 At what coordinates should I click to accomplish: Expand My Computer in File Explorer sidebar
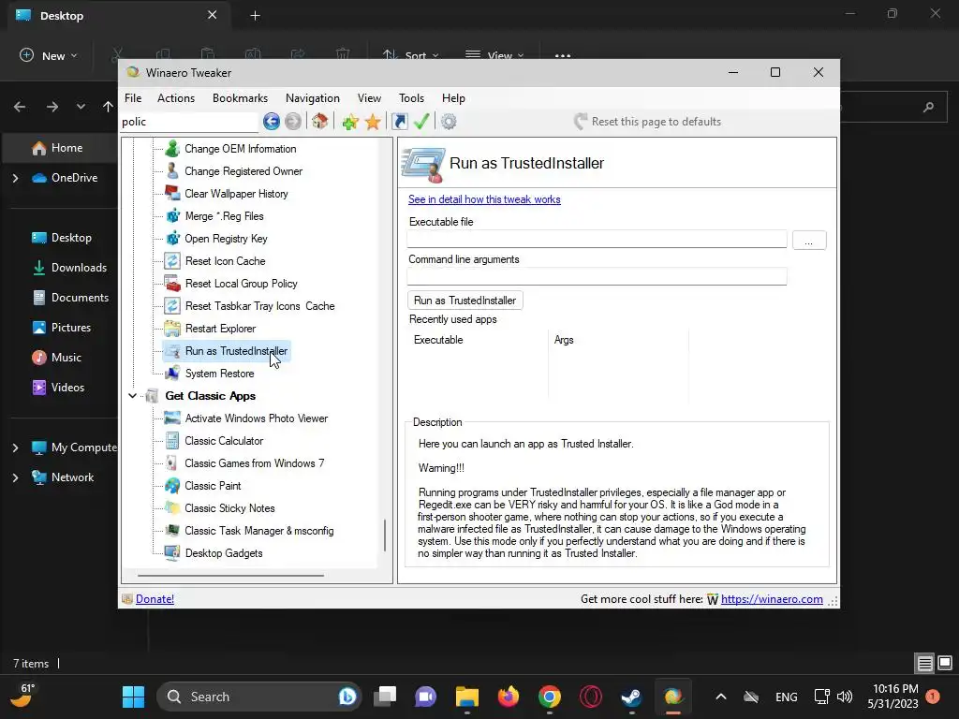[15, 448]
